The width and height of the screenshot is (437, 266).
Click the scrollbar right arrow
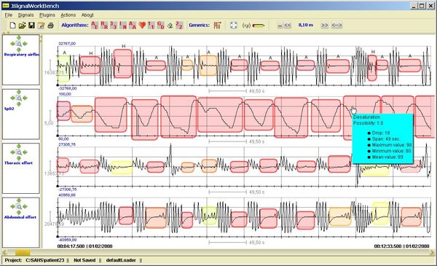click(x=432, y=253)
